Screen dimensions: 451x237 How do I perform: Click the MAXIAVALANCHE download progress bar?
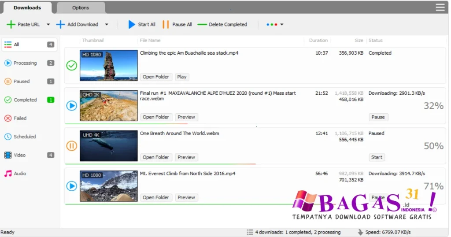click(x=126, y=124)
